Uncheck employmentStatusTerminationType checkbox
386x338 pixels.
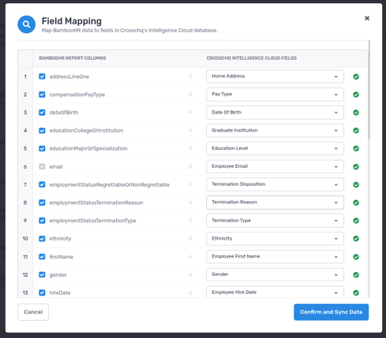coord(42,221)
